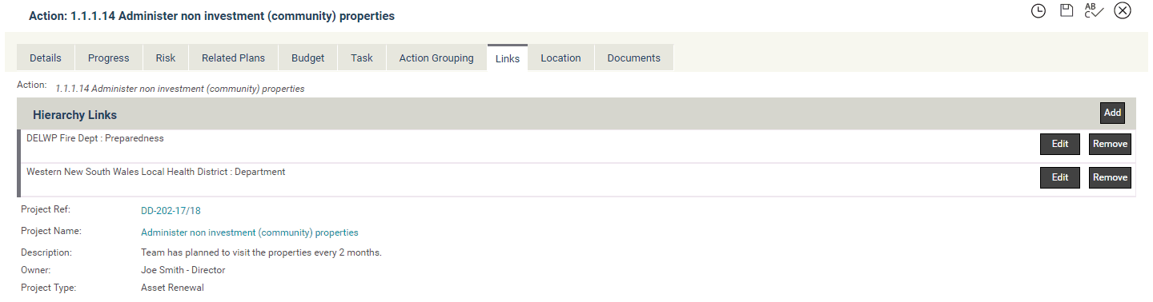Save the action with disk icon
This screenshot has height=302, width=1153.
(1067, 10)
